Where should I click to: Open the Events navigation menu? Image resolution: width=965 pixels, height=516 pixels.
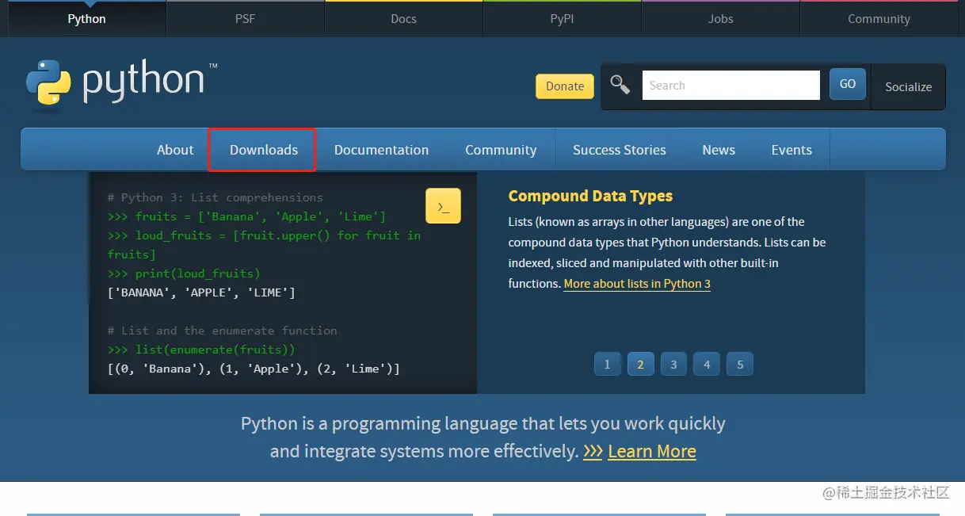pos(791,150)
